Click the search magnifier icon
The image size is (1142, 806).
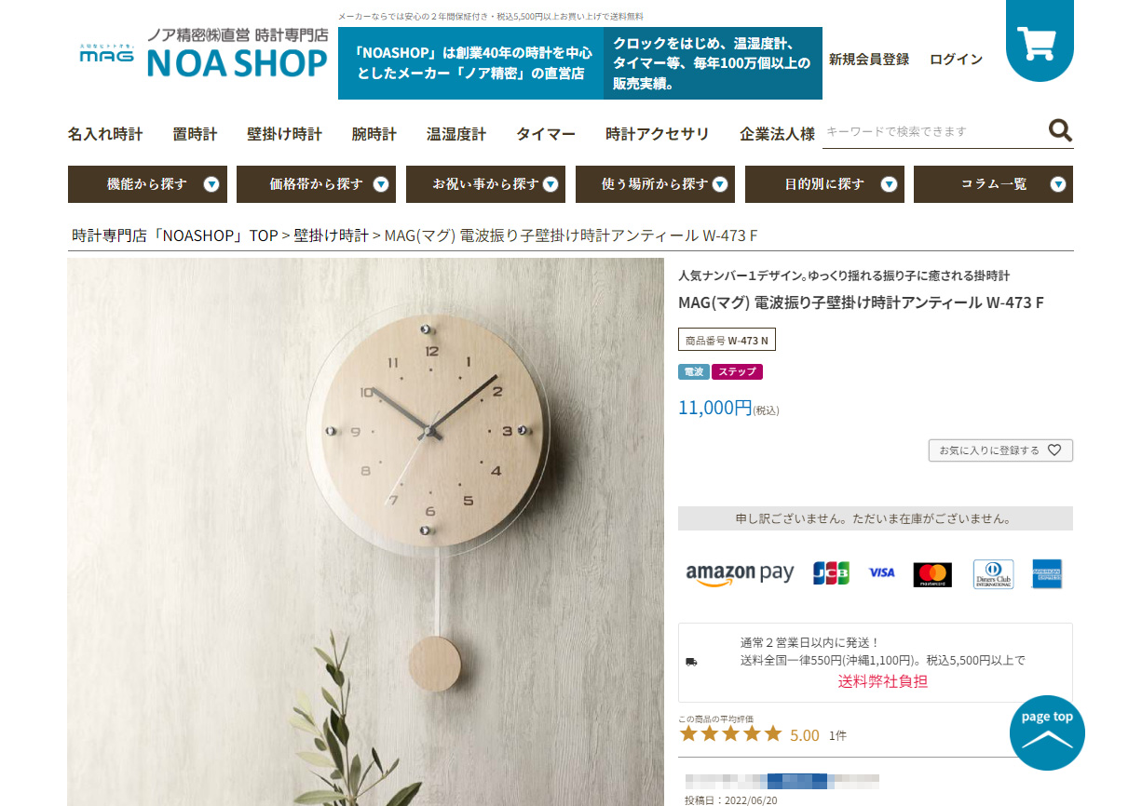point(1060,130)
